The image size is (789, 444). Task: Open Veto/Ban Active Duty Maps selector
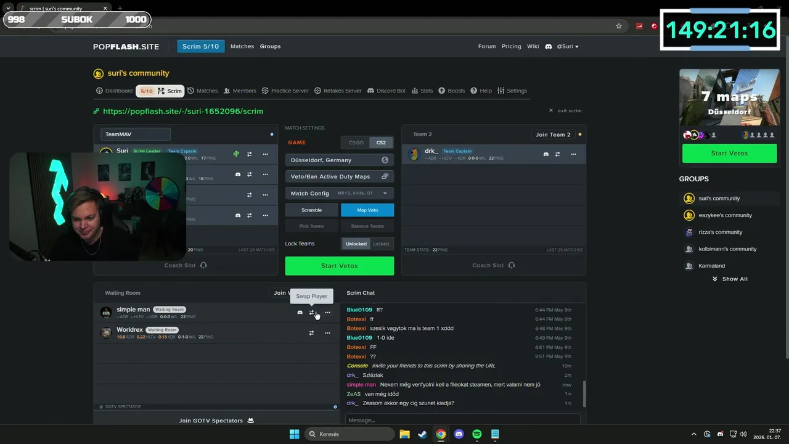(340, 176)
